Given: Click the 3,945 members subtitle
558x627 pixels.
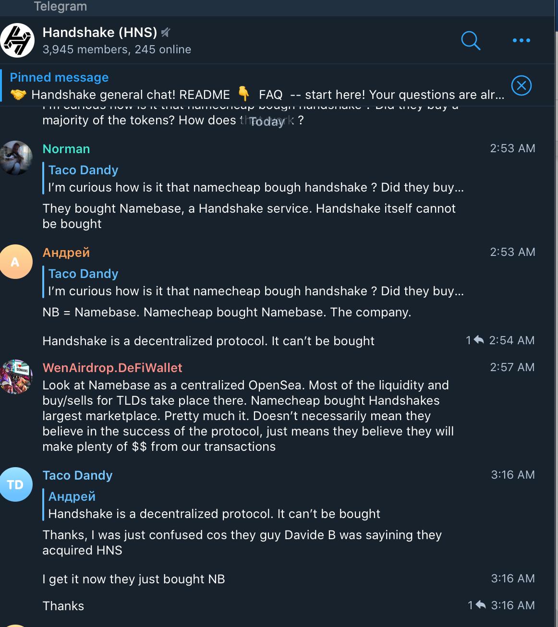Looking at the screenshot, I should coord(117,49).
